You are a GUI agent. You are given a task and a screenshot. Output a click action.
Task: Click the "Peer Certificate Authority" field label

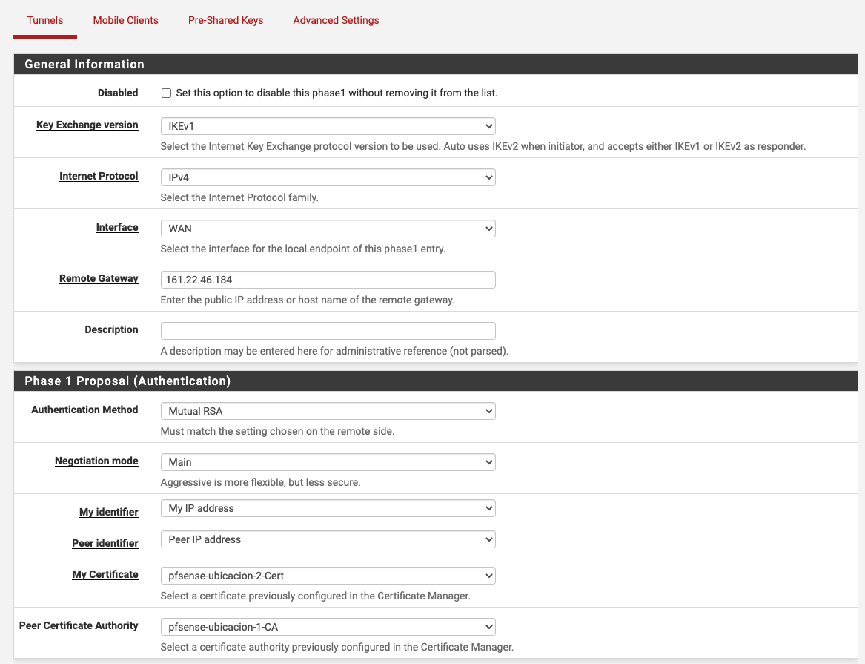(79, 626)
